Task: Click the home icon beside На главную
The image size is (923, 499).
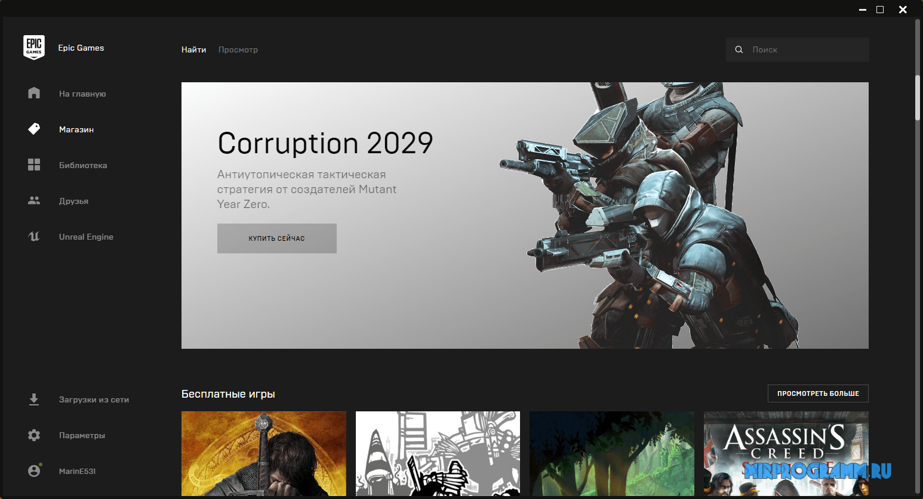Action: pyautogui.click(x=34, y=93)
